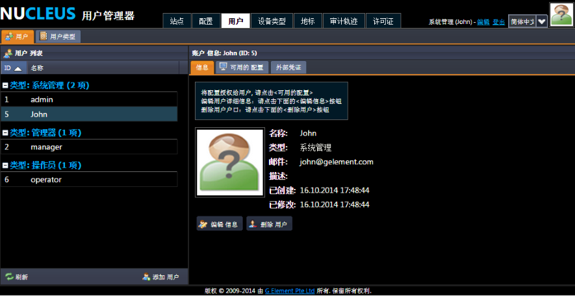Click the 刷新 refresh icon button
The image size is (575, 296).
(x=17, y=277)
